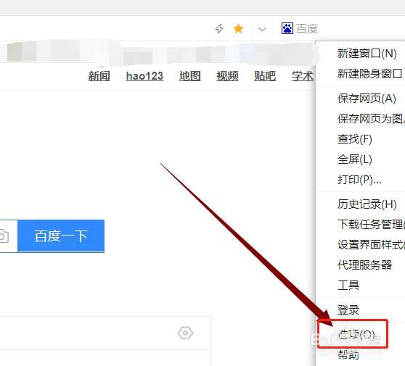Image resolution: width=405 pixels, height=366 pixels.
Task: Click the 百度一下 search button
Action: pyautogui.click(x=61, y=236)
